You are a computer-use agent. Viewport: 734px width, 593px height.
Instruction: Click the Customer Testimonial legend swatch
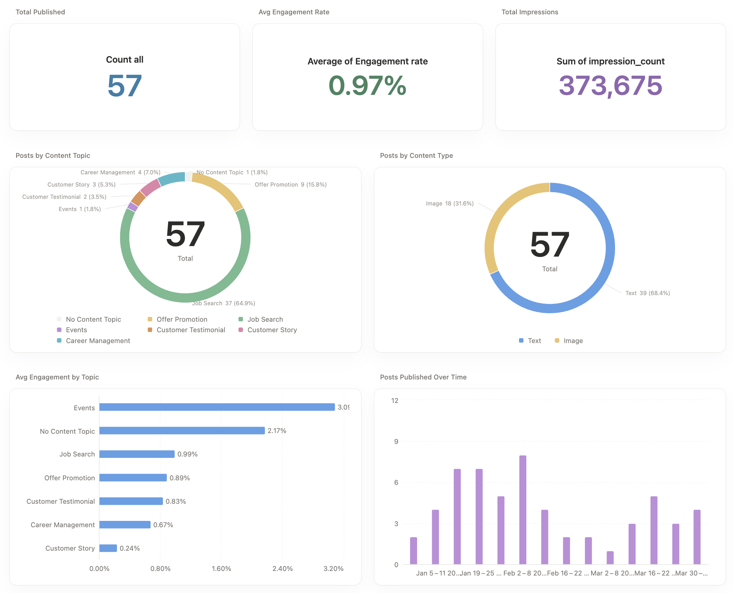coord(150,330)
